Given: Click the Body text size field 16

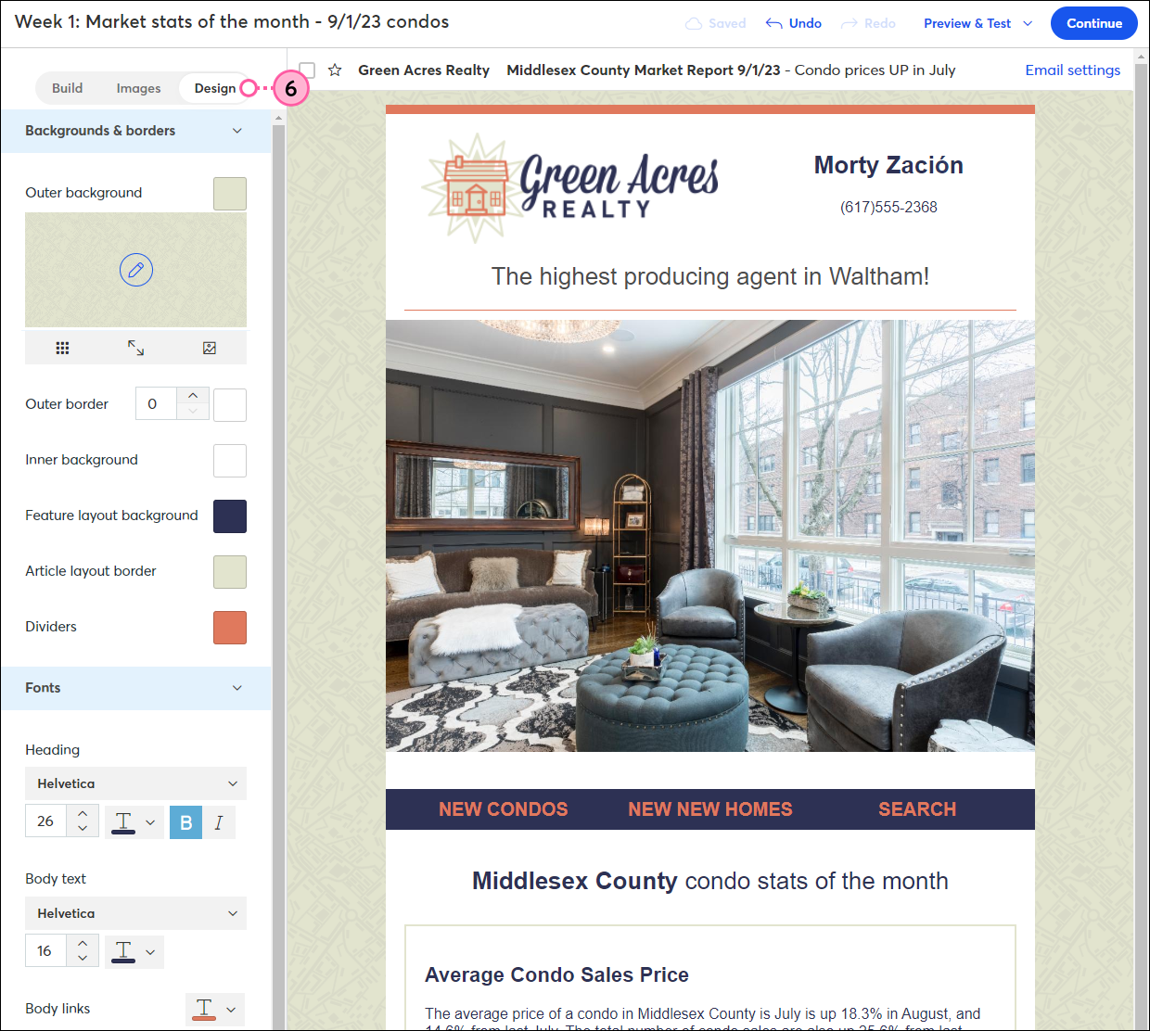Looking at the screenshot, I should tap(45, 950).
